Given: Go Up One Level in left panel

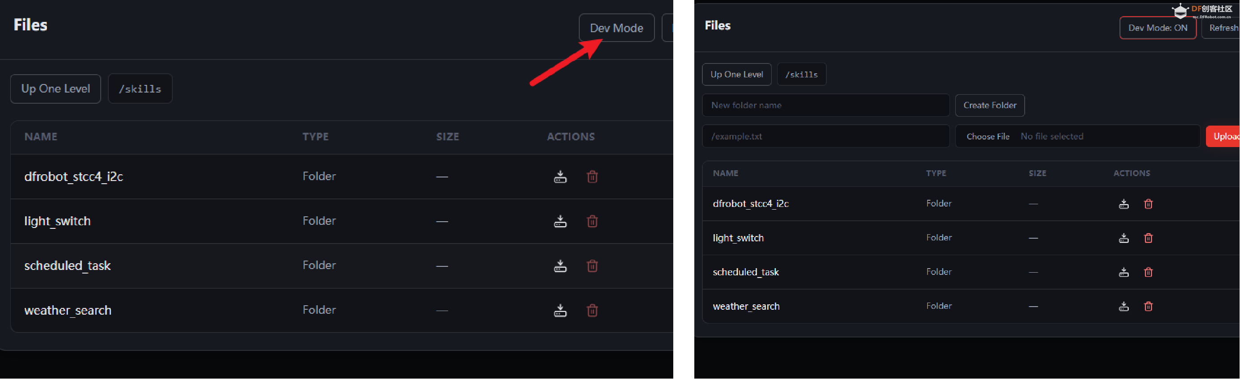Looking at the screenshot, I should 56,89.
